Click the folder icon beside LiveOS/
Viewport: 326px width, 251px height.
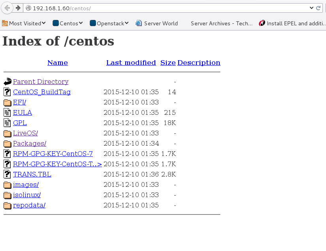8,133
